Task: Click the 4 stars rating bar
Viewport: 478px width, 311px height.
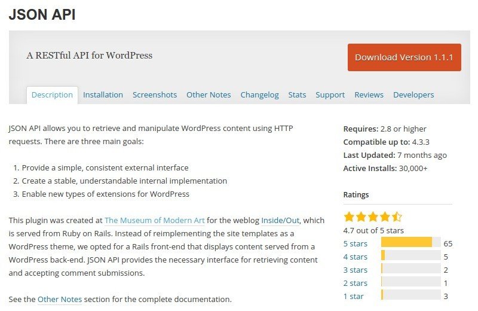Action: [x=411, y=255]
